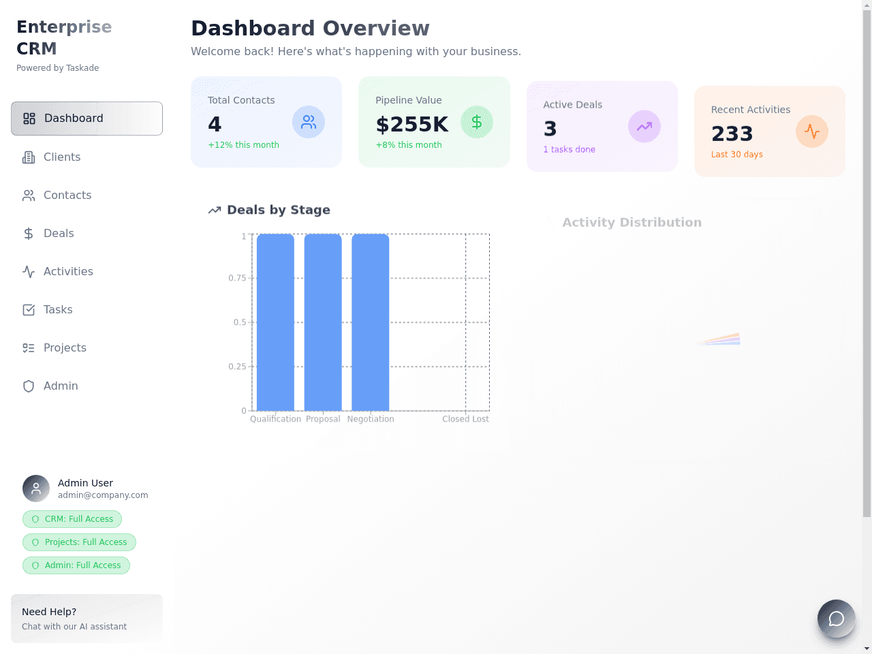Viewport: 872px width, 654px height.
Task: Click the trending arrow icon on Active Deals
Action: tap(644, 127)
